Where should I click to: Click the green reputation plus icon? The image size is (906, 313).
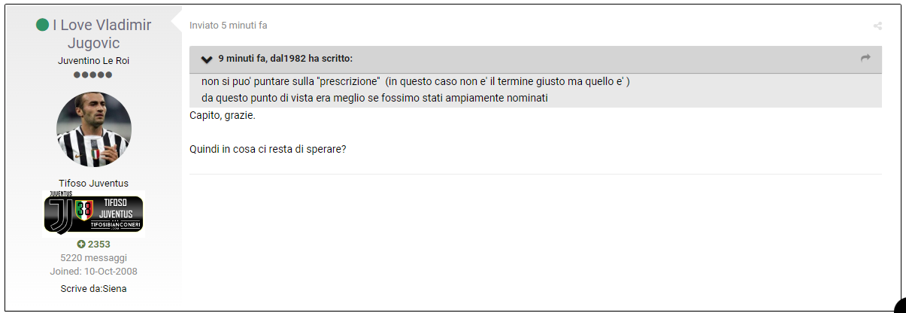pos(81,245)
